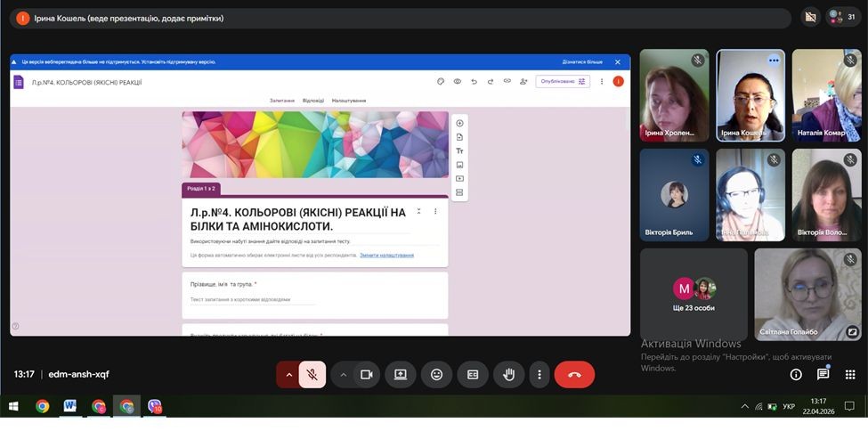This screenshot has width=868, height=439.
Task: Select the short answer text field
Action: click(253, 299)
